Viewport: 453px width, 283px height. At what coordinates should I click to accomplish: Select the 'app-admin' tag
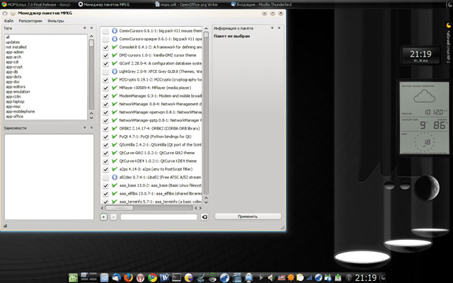point(14,52)
